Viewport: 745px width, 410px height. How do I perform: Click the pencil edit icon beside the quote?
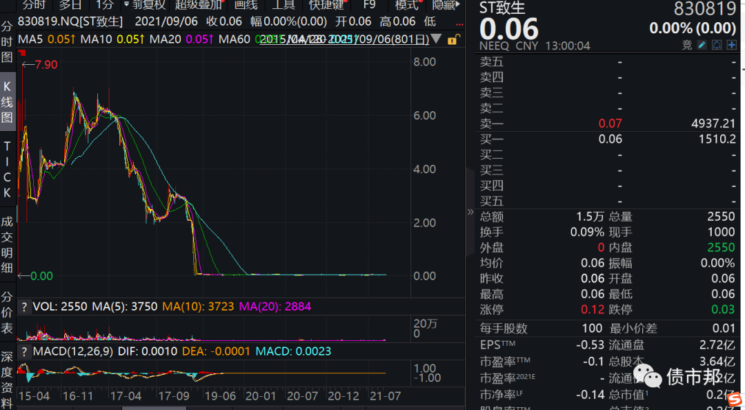tap(702, 45)
